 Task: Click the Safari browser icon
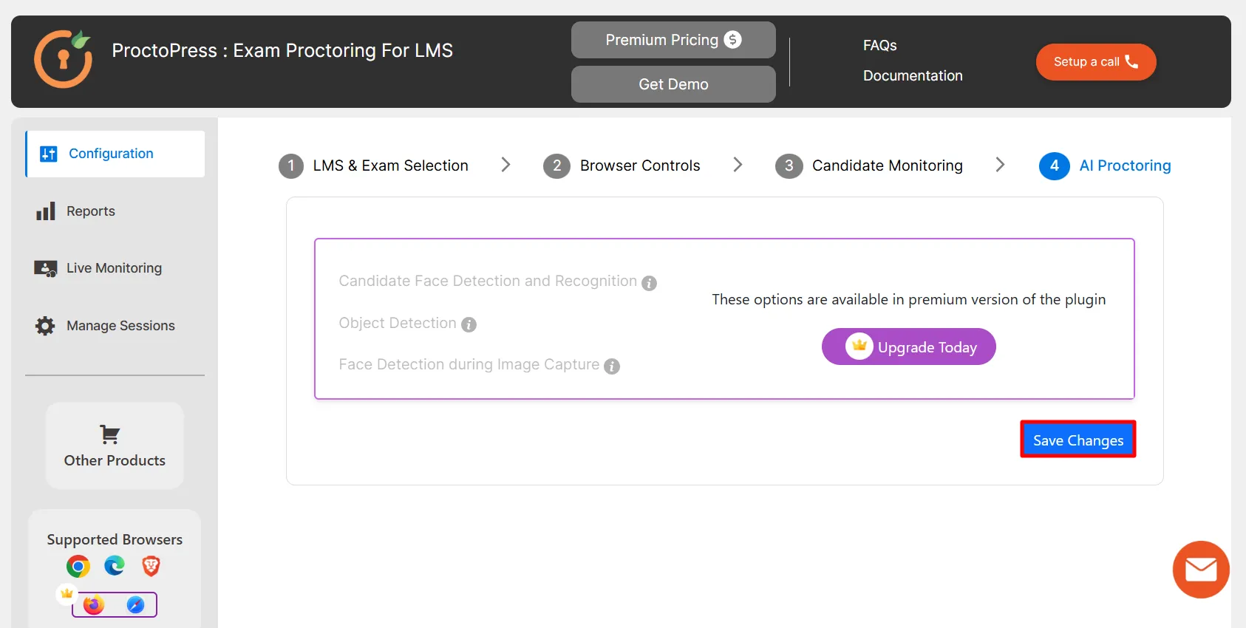135,604
